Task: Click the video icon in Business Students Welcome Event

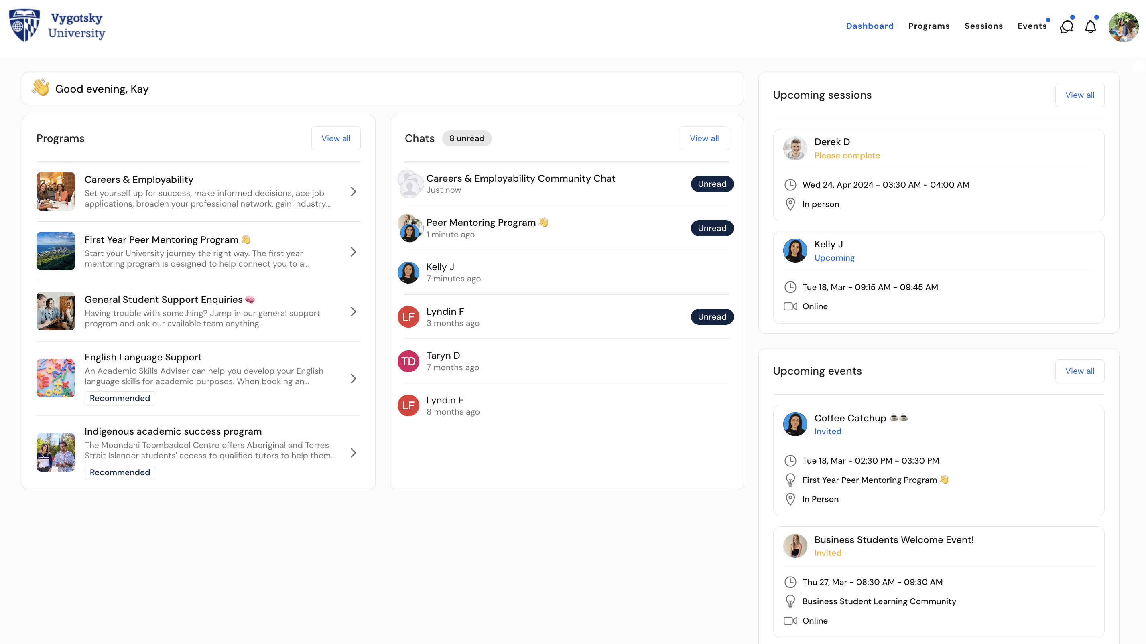Action: point(790,621)
